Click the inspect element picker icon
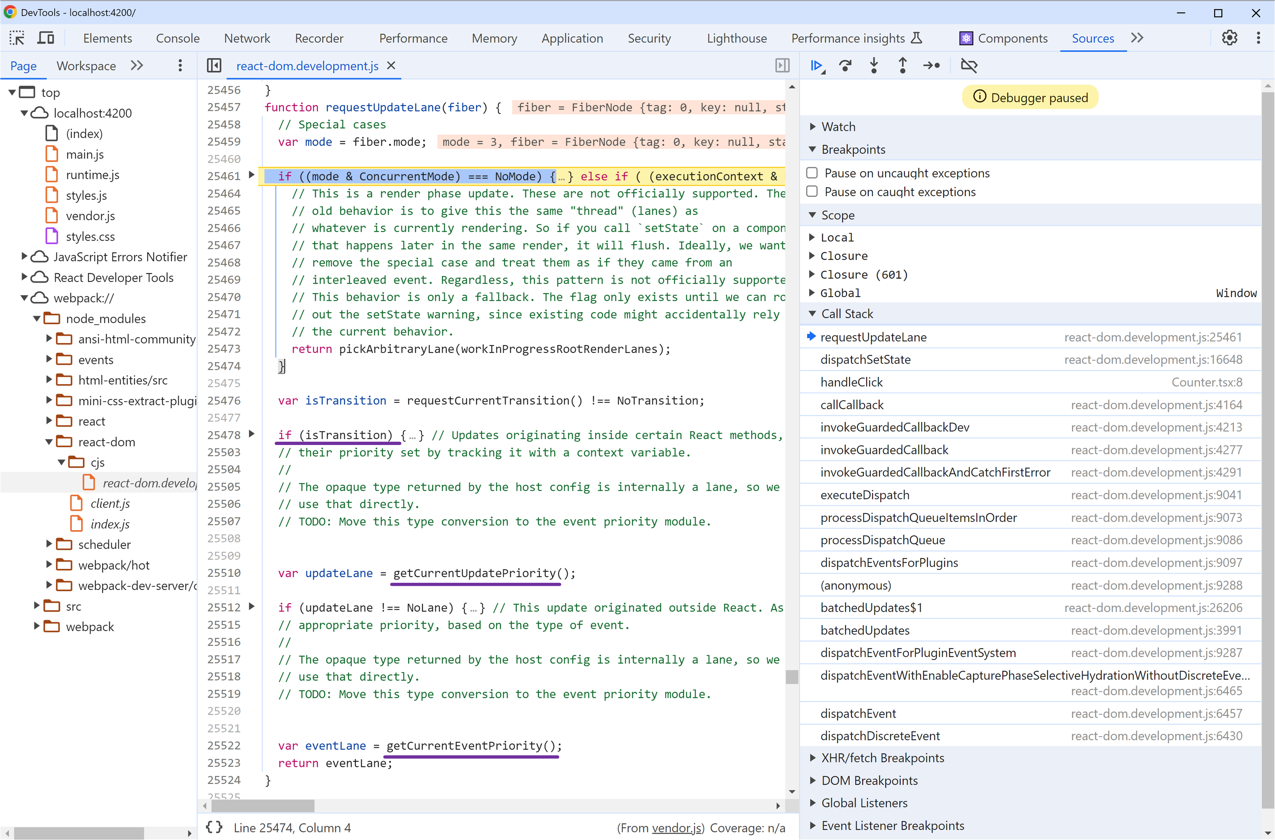This screenshot has width=1275, height=840. [x=16, y=38]
